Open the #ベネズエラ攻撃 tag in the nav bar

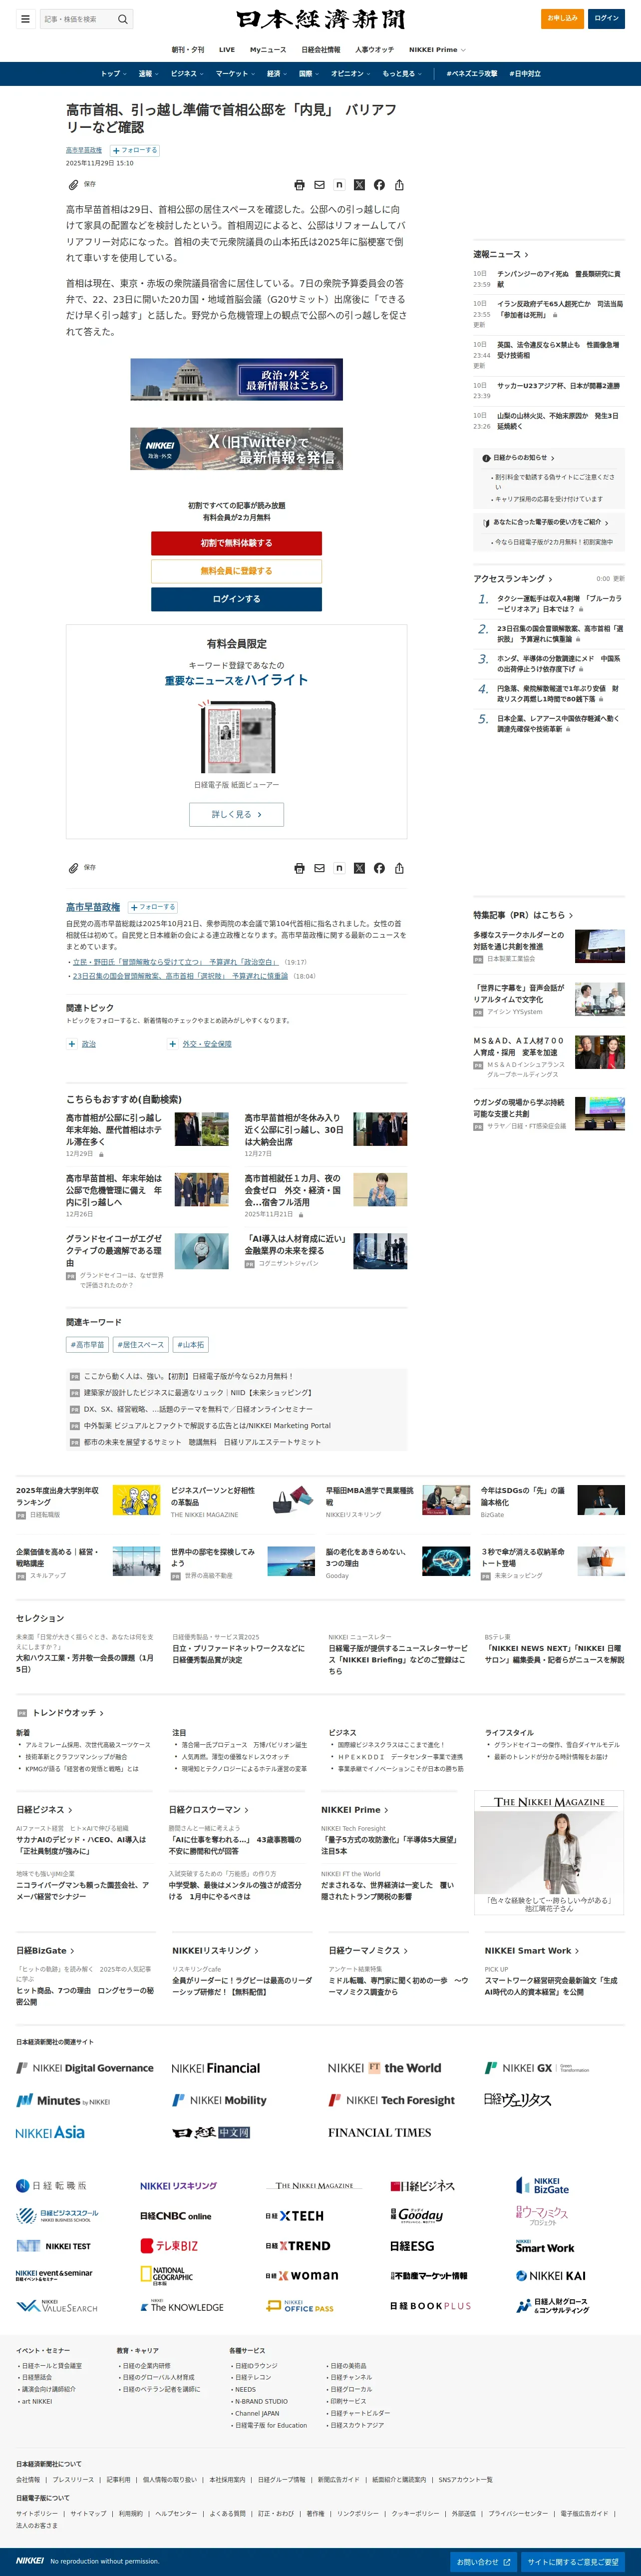(x=472, y=74)
